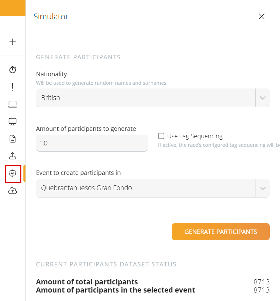Open the stopwatch timing icon
The width and height of the screenshot is (280, 301).
tap(13, 69)
